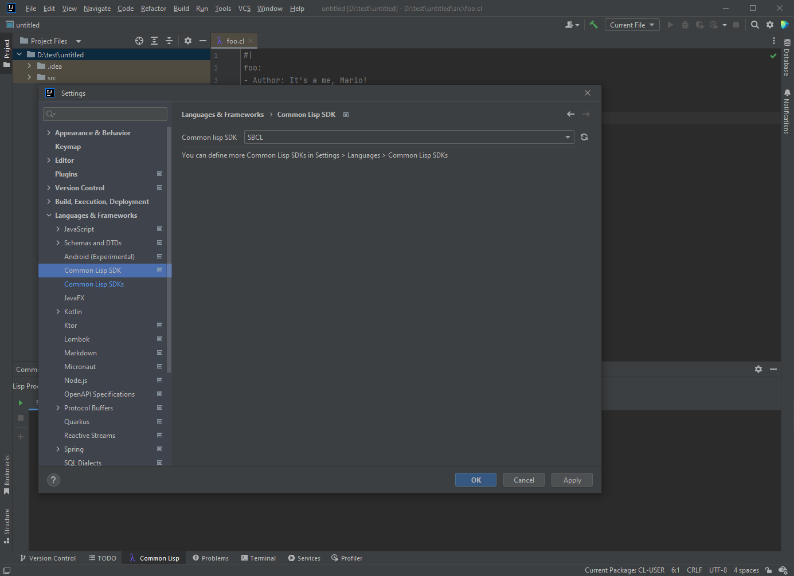The width and height of the screenshot is (794, 576).
Task: Expand the Spring settings node
Action: pyautogui.click(x=58, y=449)
